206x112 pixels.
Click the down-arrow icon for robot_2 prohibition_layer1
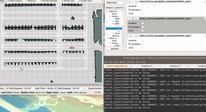[x=130, y=36]
